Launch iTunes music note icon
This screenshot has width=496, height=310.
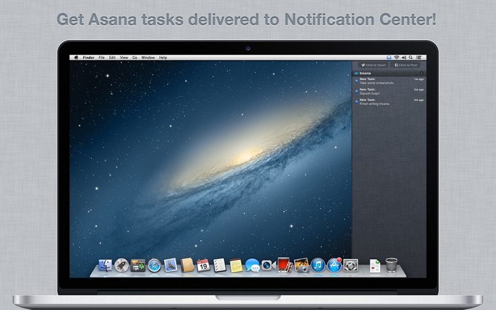point(318,265)
